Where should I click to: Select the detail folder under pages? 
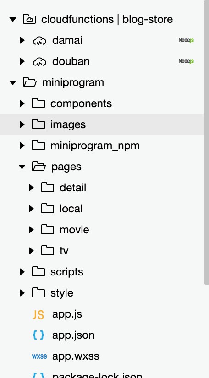[72, 188]
